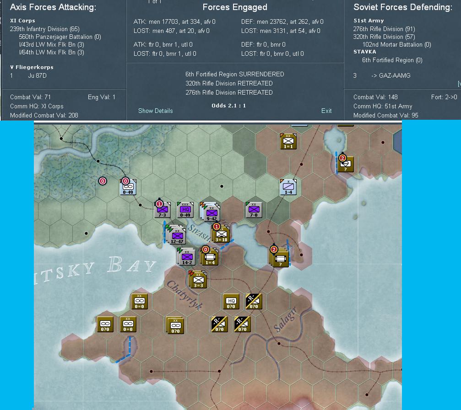Select the Soviet 1=1 rifle unit
Screen dimensions: 461x410
click(288, 141)
